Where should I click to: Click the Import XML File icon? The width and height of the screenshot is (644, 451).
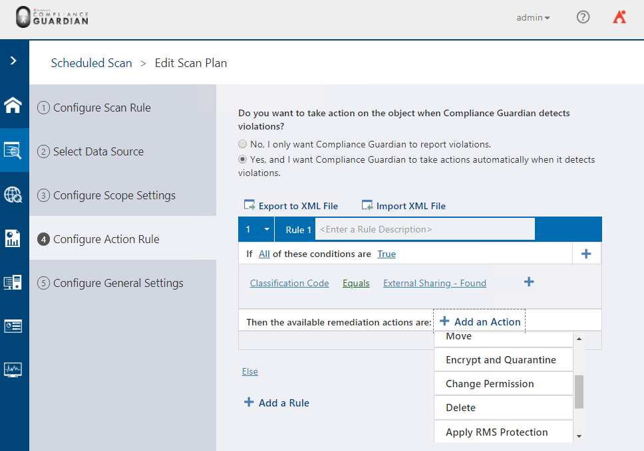(367, 205)
